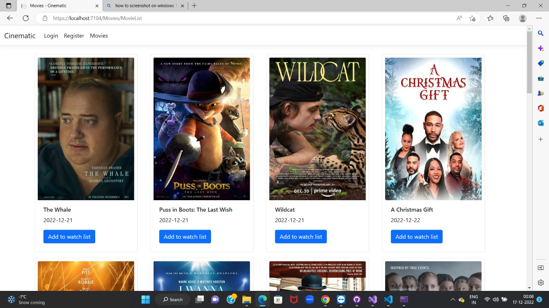Open the Games icon in Edge sidebar

540,93
